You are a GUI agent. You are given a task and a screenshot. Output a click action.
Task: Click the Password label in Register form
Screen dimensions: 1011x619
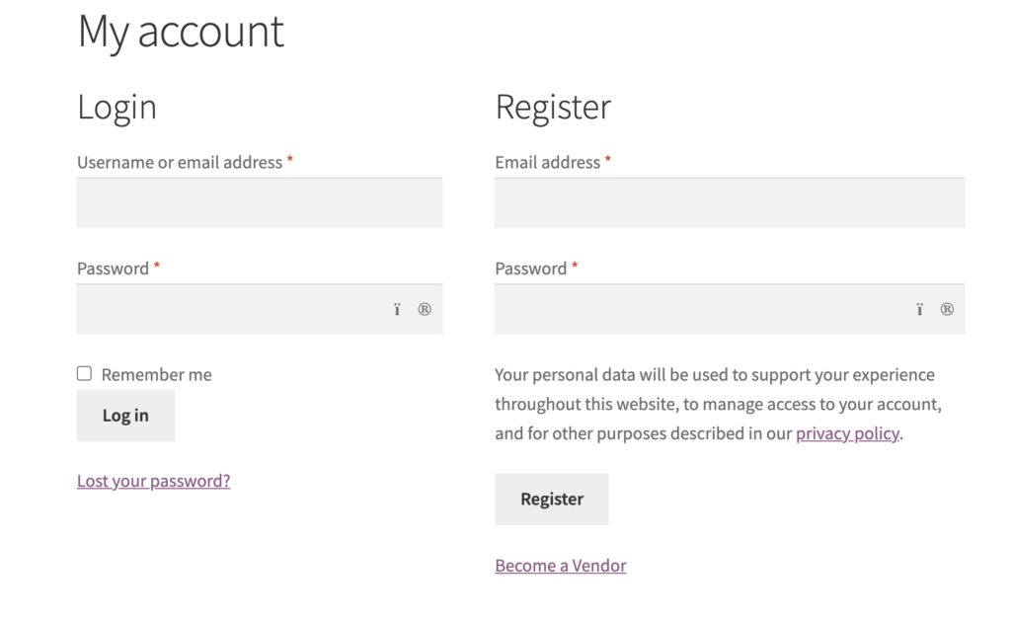point(530,269)
